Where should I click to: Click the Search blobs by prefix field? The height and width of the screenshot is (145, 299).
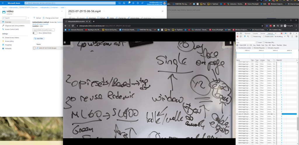click(44, 30)
